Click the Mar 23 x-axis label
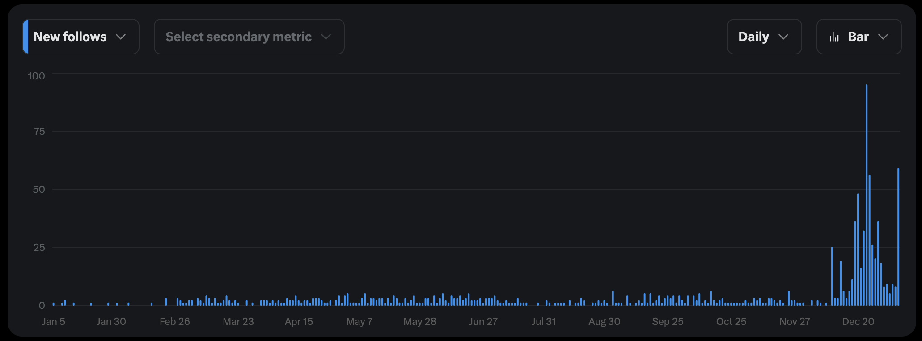922x341 pixels. pos(238,321)
